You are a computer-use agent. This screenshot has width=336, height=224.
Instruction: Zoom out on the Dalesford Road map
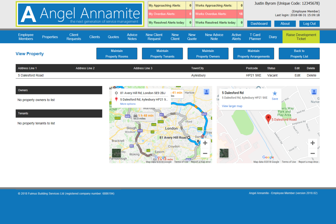pos(312,153)
